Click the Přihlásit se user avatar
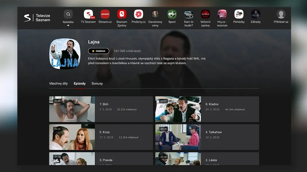The width and height of the screenshot is (307, 172). tap(281, 14)
